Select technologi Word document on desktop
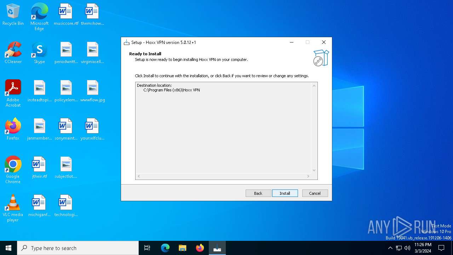This screenshot has height=255, width=453. tap(66, 206)
